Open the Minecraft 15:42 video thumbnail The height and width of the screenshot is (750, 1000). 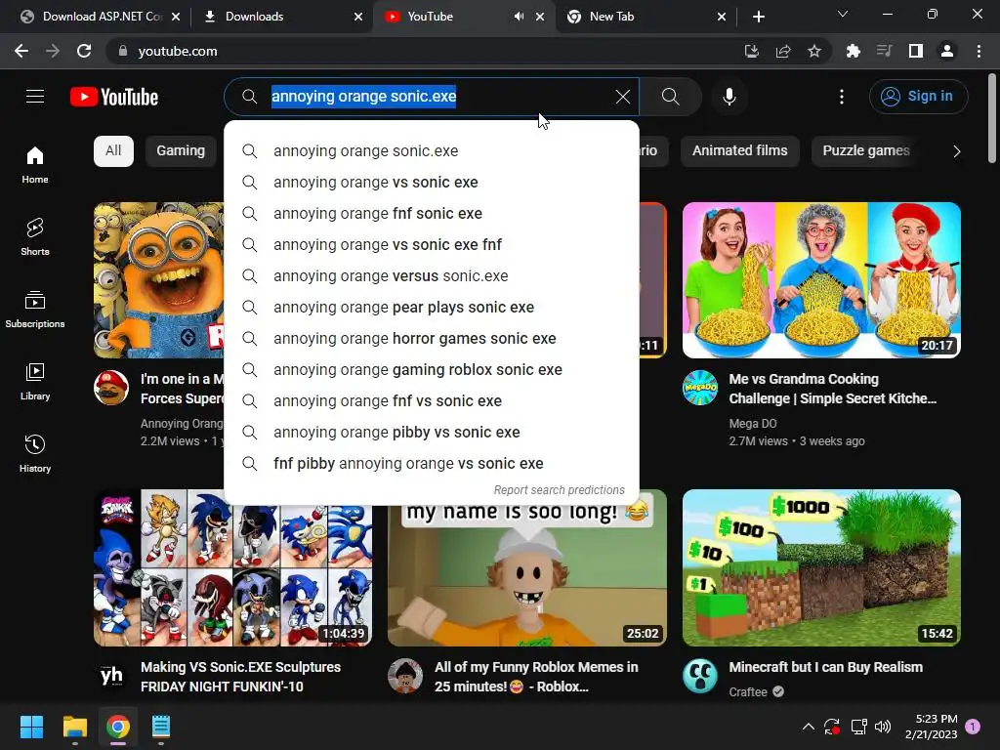(x=821, y=567)
